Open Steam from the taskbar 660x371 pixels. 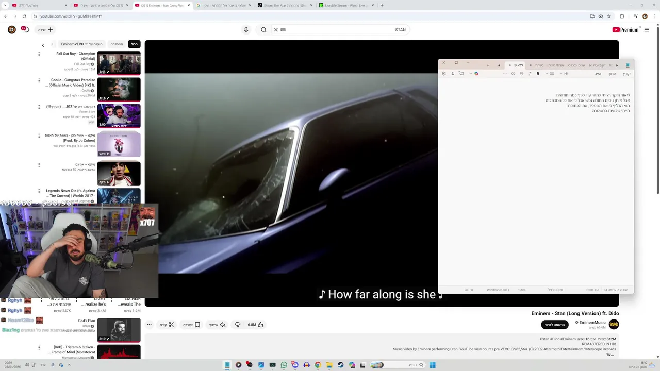point(340,365)
